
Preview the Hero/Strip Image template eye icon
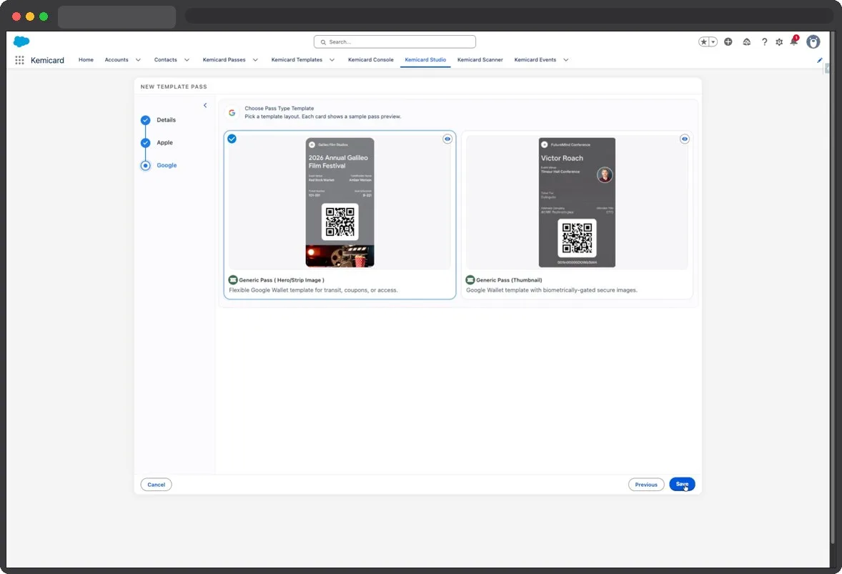coord(447,139)
